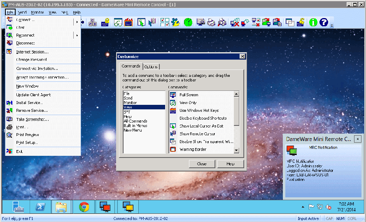The height and width of the screenshot is (222, 366).
Task: Choose Change Password from the File menu
Action: [x=43, y=60]
